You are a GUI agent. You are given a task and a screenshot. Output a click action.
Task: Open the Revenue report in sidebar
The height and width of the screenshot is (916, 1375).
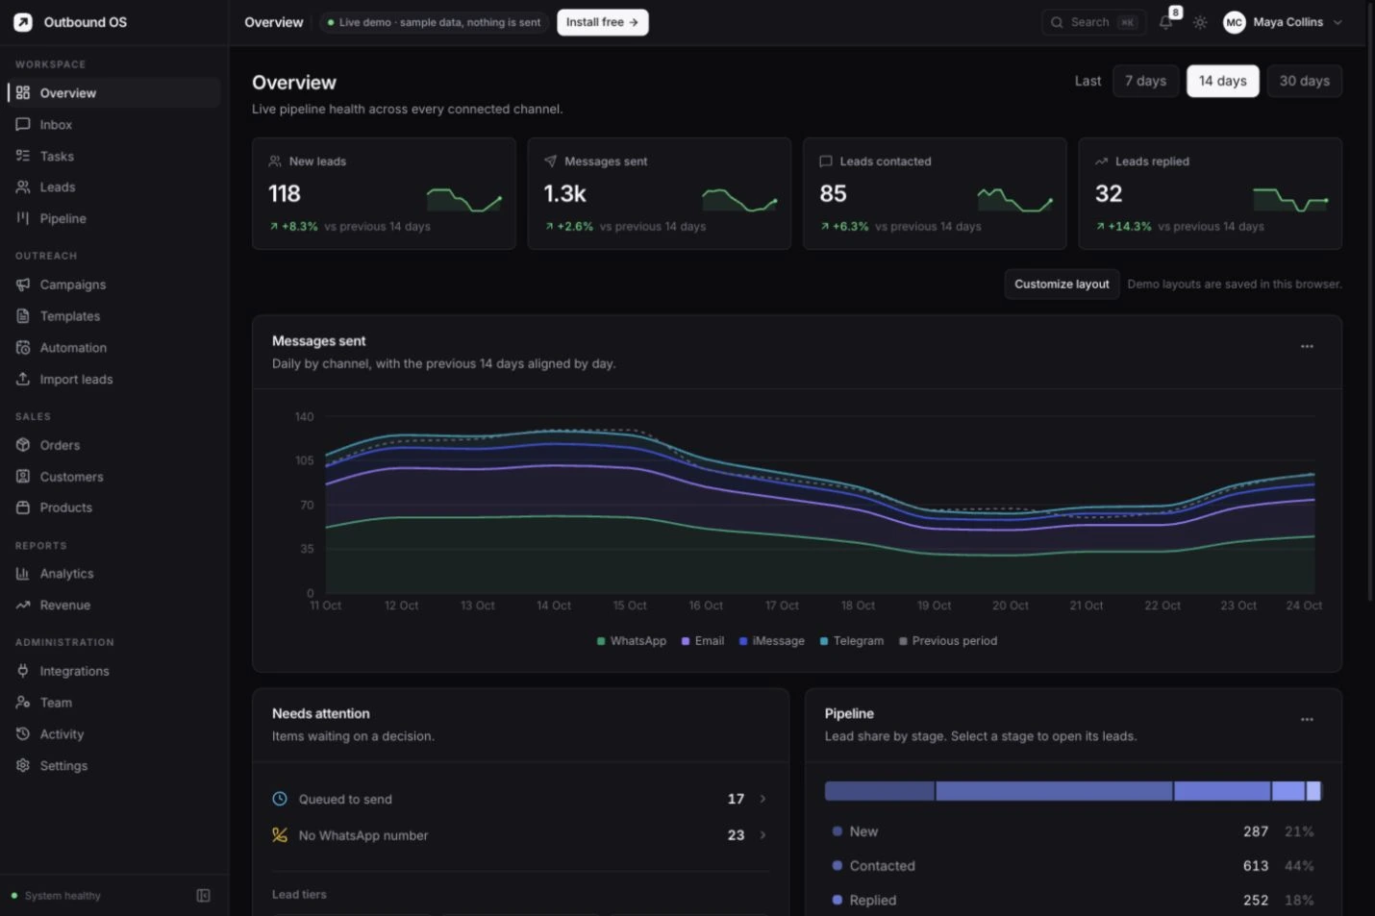(114, 606)
